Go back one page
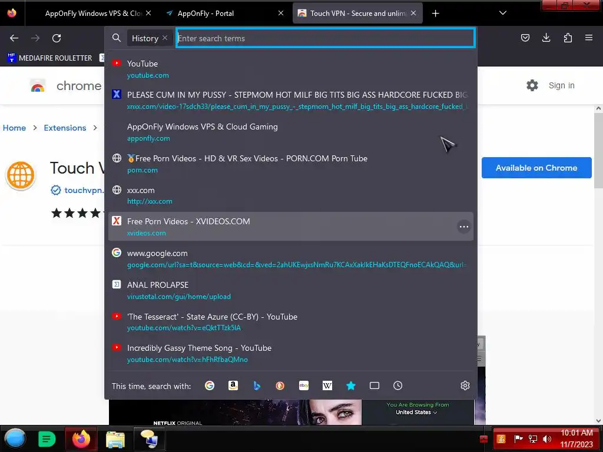Image resolution: width=603 pixels, height=452 pixels. pyautogui.click(x=14, y=38)
